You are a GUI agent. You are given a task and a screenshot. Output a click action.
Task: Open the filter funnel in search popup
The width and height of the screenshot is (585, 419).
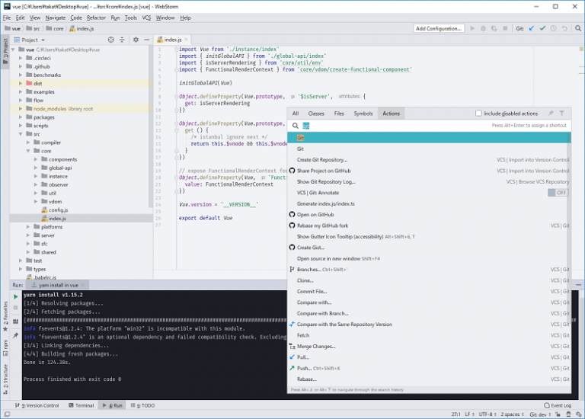pyautogui.click(x=562, y=113)
